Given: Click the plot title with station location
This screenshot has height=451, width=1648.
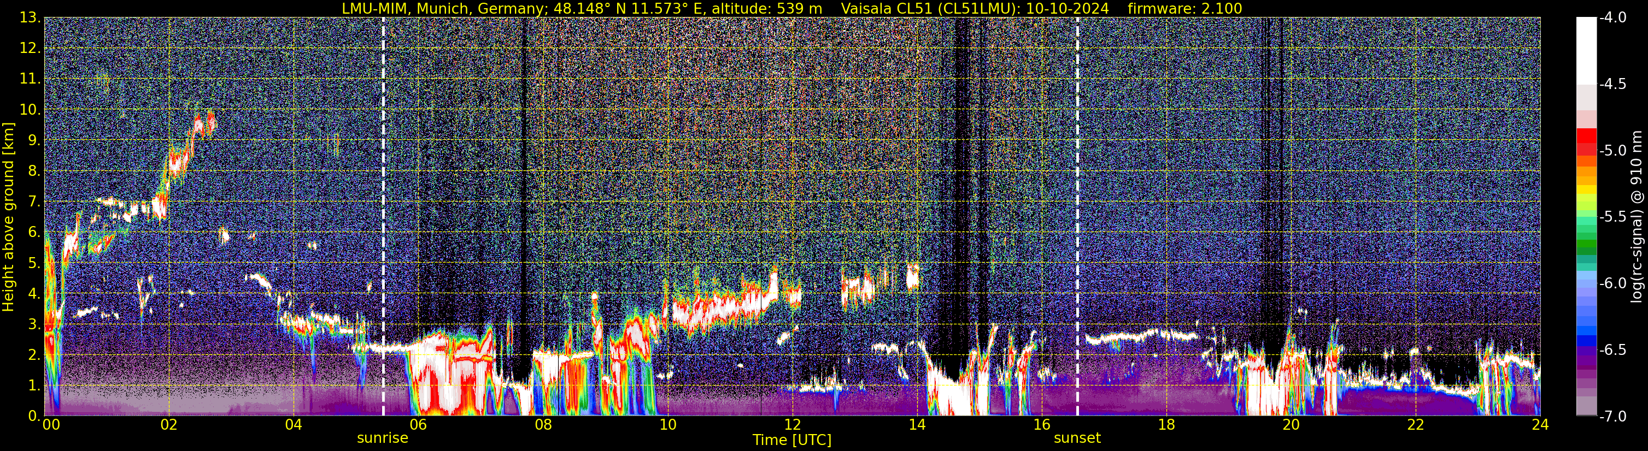Looking at the screenshot, I should pyautogui.click(x=792, y=8).
